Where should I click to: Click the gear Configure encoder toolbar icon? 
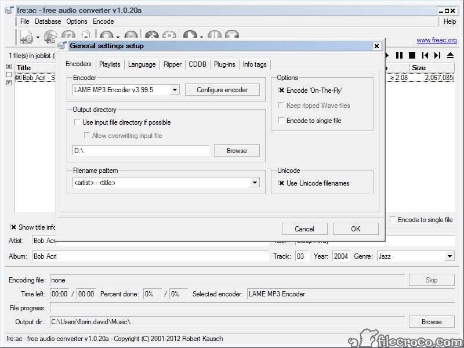(x=169, y=35)
